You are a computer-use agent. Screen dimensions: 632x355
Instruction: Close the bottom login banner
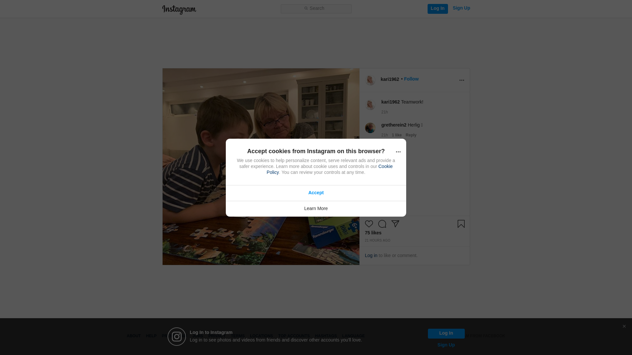click(624, 326)
